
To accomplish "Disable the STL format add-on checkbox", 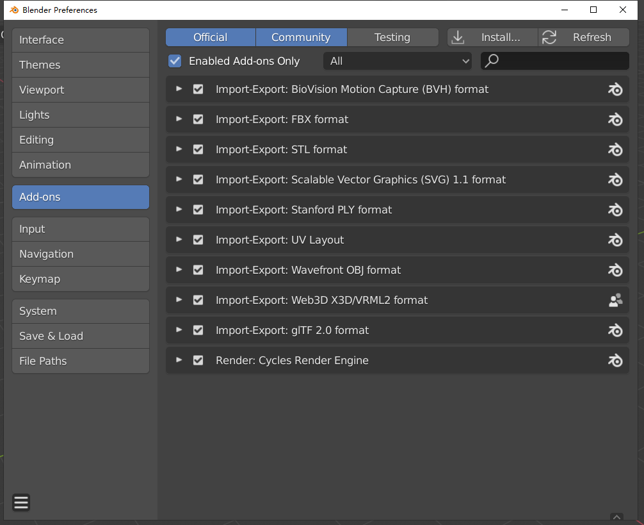I will click(x=198, y=149).
